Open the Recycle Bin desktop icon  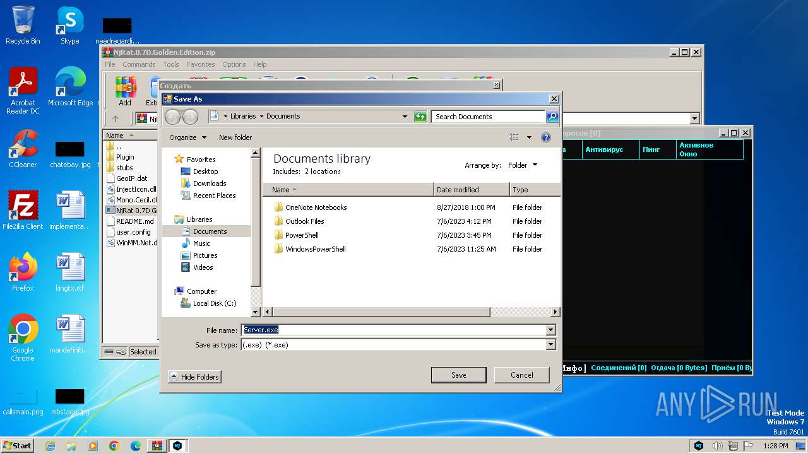tap(23, 25)
